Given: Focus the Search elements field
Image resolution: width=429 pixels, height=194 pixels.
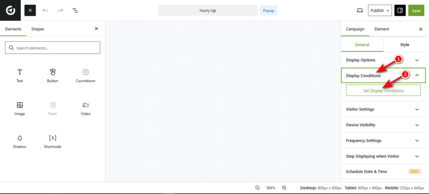Looking at the screenshot, I should click(53, 48).
